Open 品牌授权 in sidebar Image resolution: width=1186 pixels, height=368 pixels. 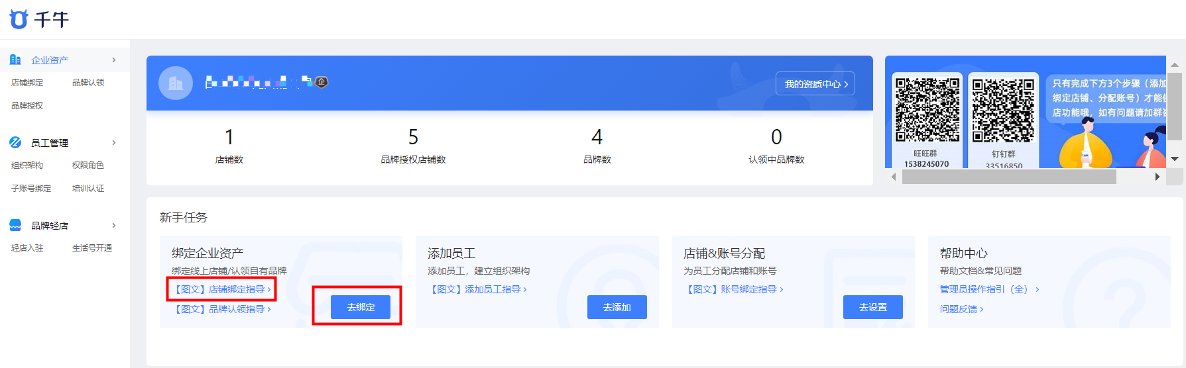[x=27, y=105]
